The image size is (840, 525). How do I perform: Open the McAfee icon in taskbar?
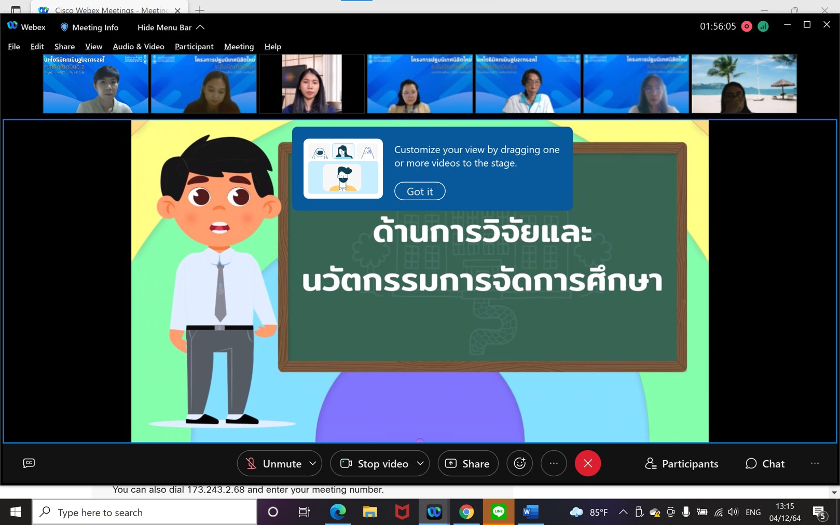[402, 512]
